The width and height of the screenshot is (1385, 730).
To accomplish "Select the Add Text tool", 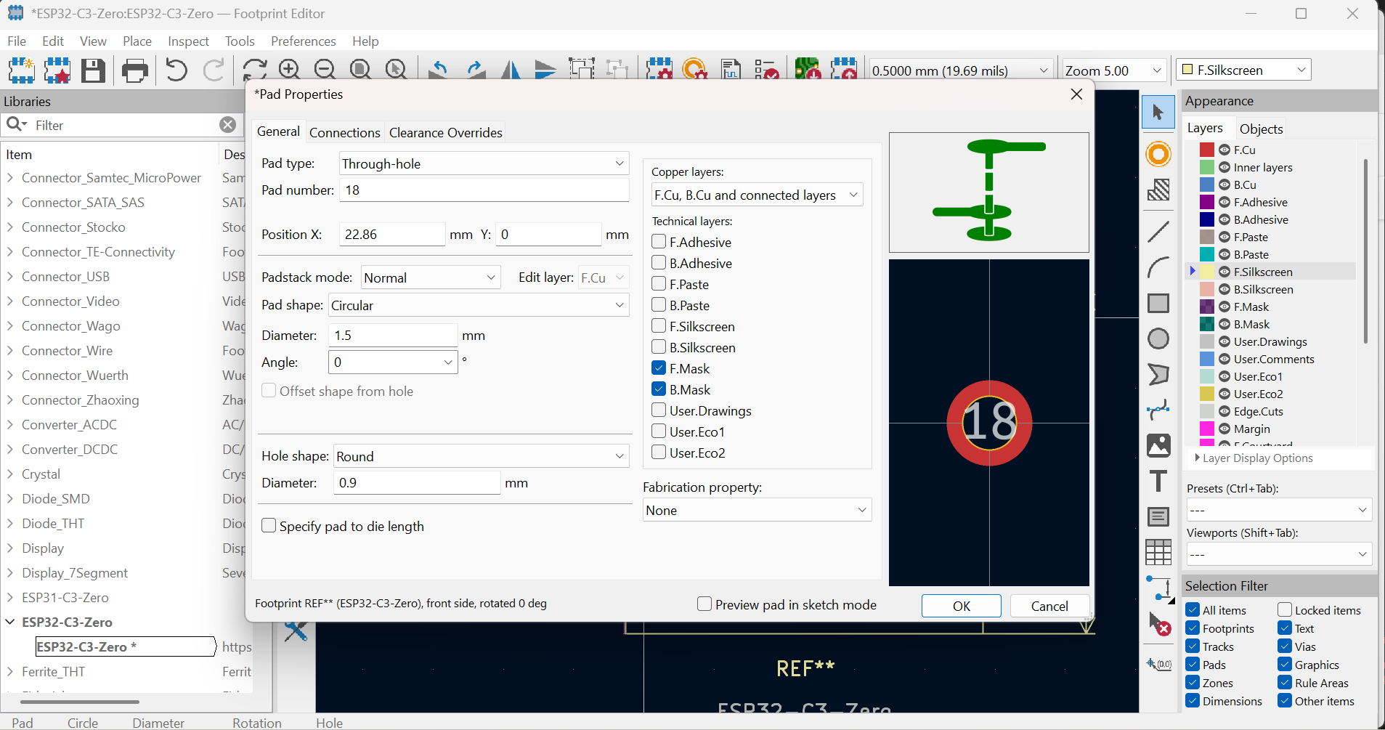I will click(x=1158, y=481).
